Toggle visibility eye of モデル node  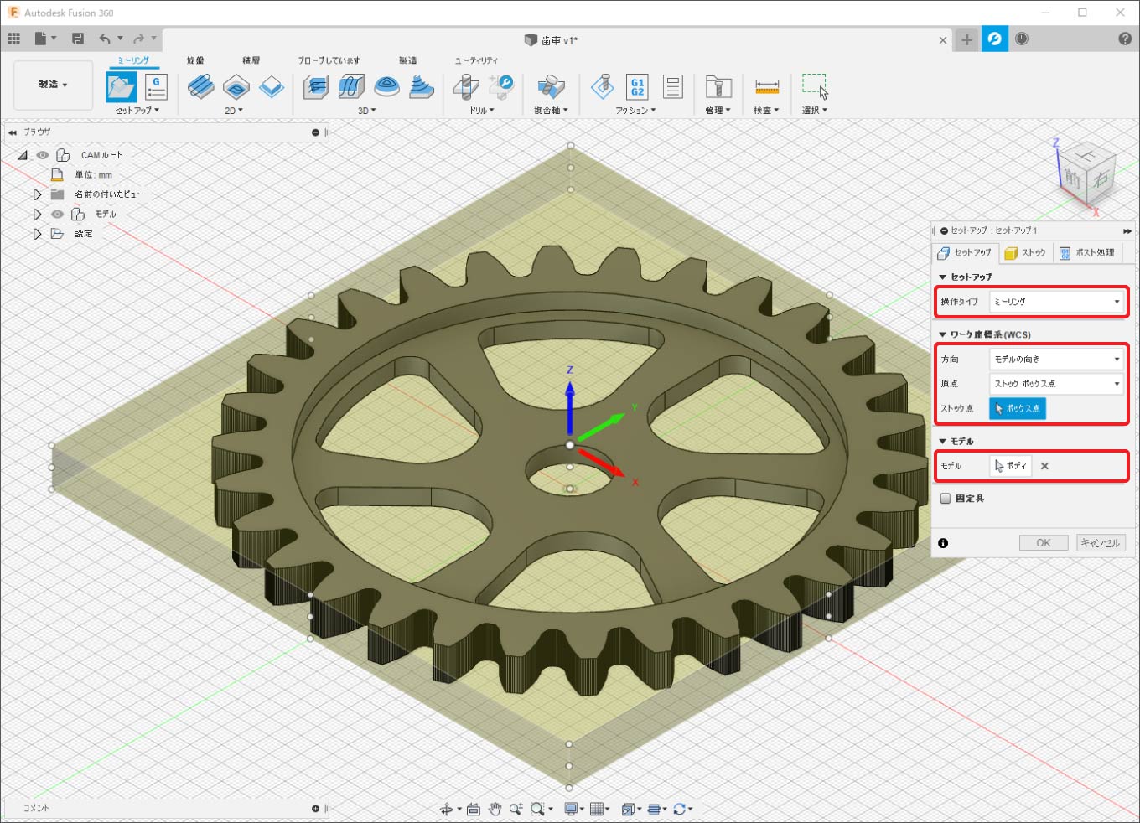point(57,215)
